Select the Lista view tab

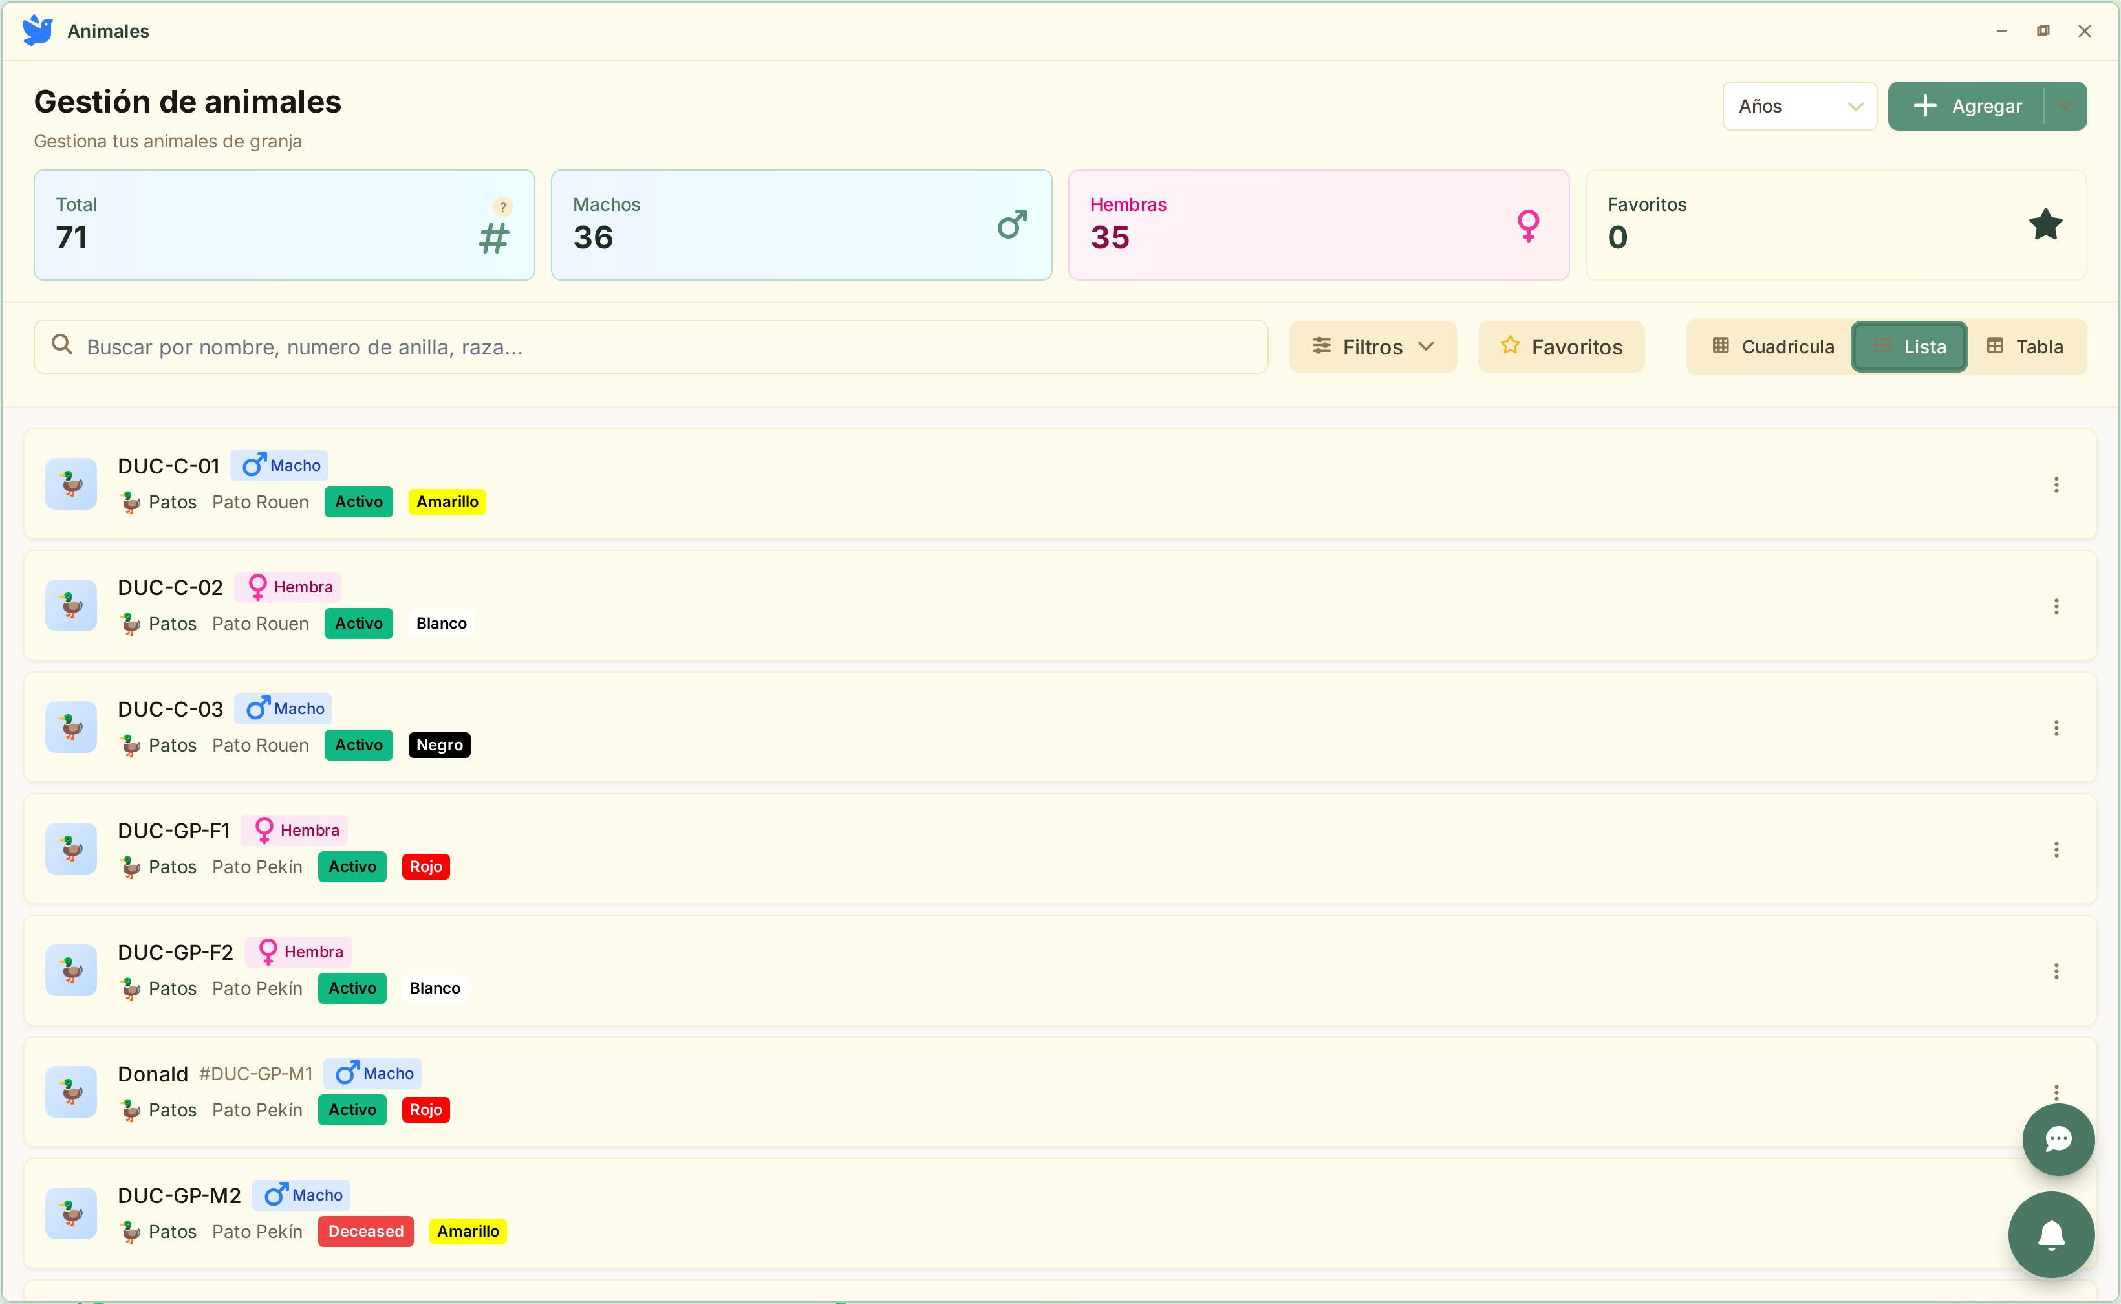1909,347
